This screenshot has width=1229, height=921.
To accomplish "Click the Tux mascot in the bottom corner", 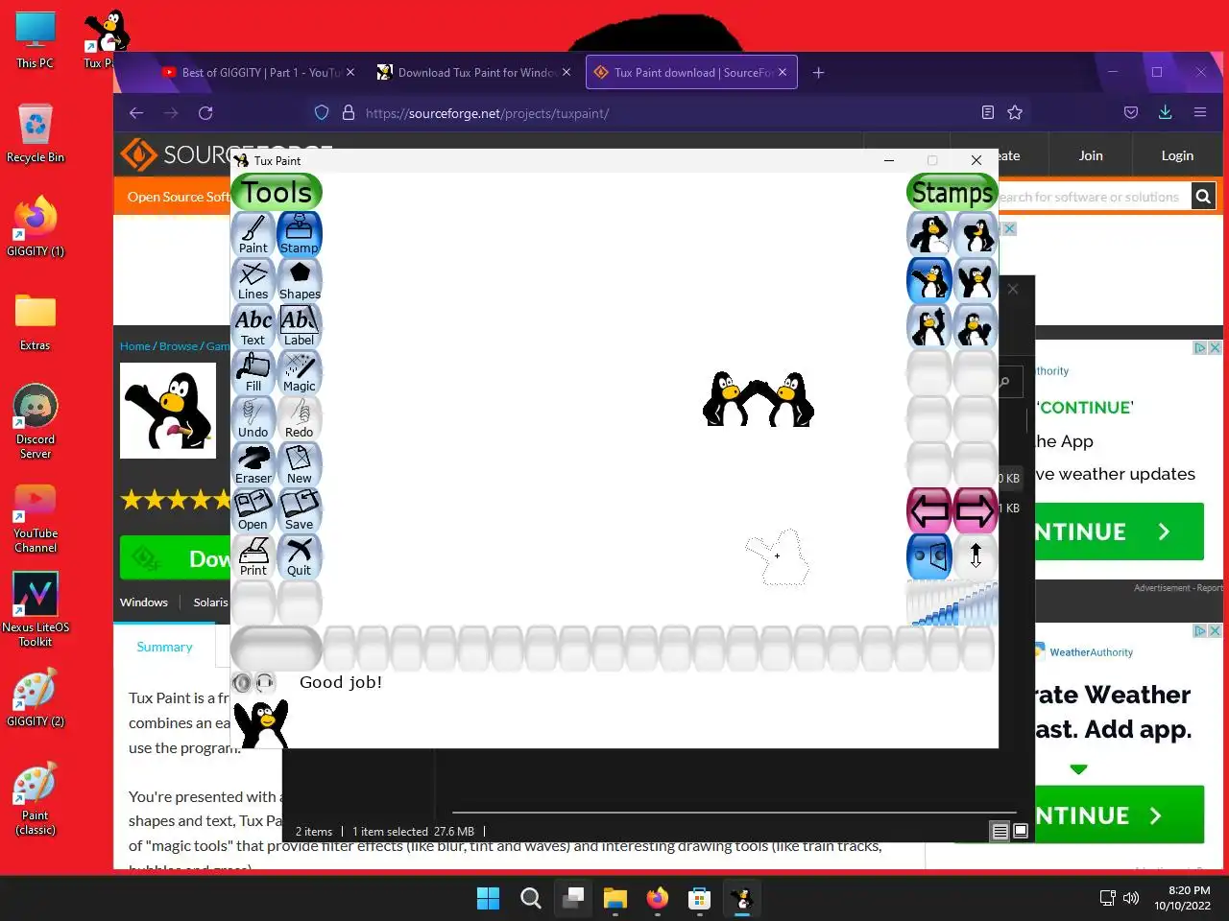I will pyautogui.click(x=261, y=723).
